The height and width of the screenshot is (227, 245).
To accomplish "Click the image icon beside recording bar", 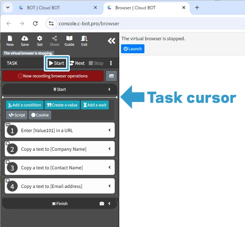I will [x=111, y=76].
